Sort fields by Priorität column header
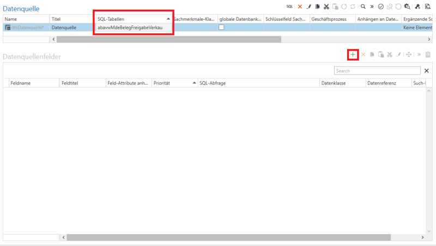 (x=173, y=83)
